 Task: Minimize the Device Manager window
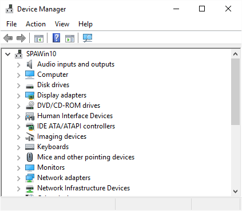click(x=176, y=9)
